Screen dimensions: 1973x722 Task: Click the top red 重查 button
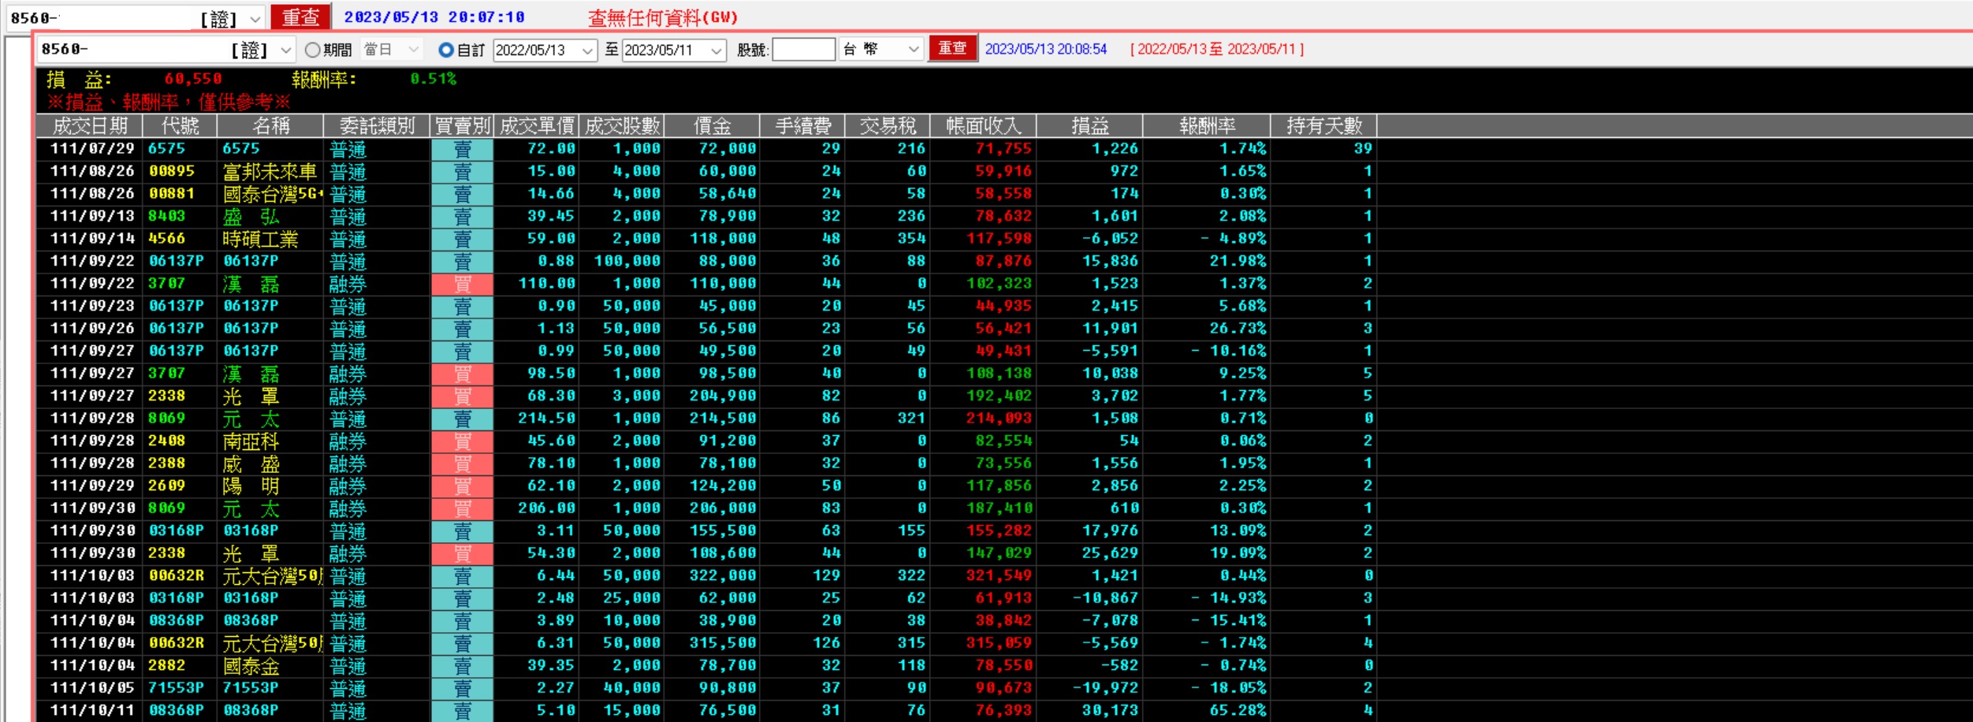[301, 17]
